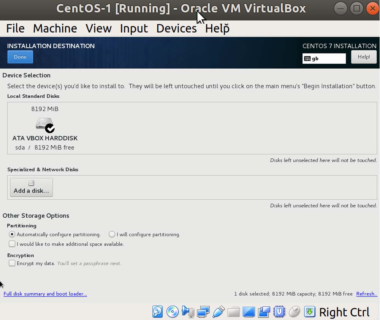380x320 pixels.
Task: Click the display settings status icon
Action: point(249,312)
